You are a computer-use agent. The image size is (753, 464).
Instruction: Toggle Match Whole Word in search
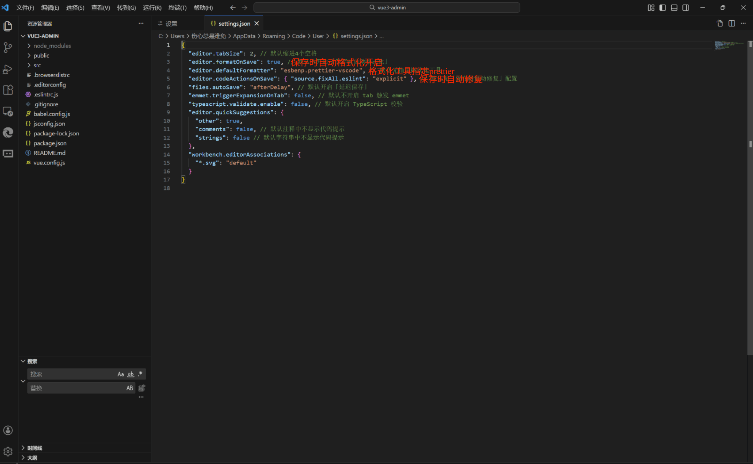131,374
